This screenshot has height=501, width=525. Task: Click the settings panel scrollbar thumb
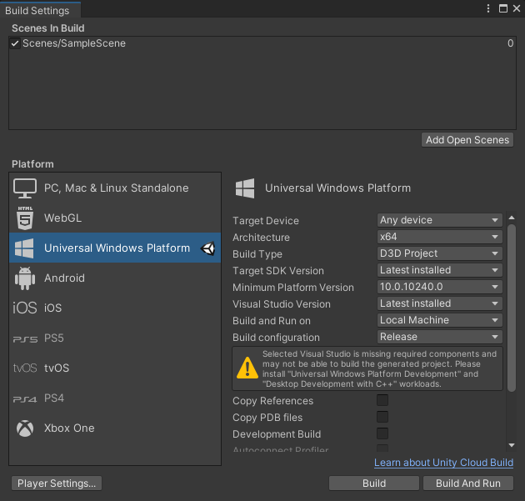click(x=512, y=308)
